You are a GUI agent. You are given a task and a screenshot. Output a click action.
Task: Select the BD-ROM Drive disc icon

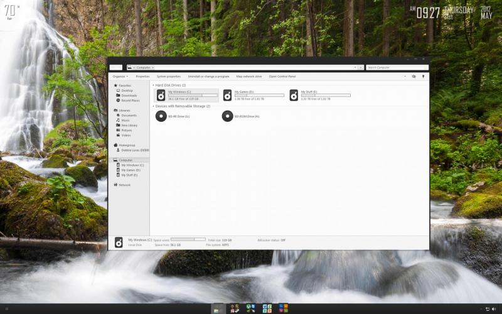click(x=227, y=116)
